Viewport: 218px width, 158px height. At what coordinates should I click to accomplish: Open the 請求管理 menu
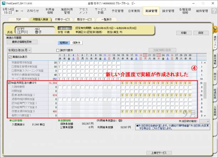[168, 11]
